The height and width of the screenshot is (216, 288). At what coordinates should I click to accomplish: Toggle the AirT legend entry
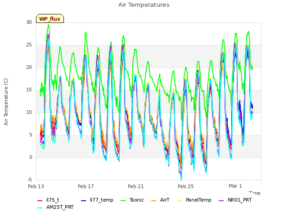160,200
